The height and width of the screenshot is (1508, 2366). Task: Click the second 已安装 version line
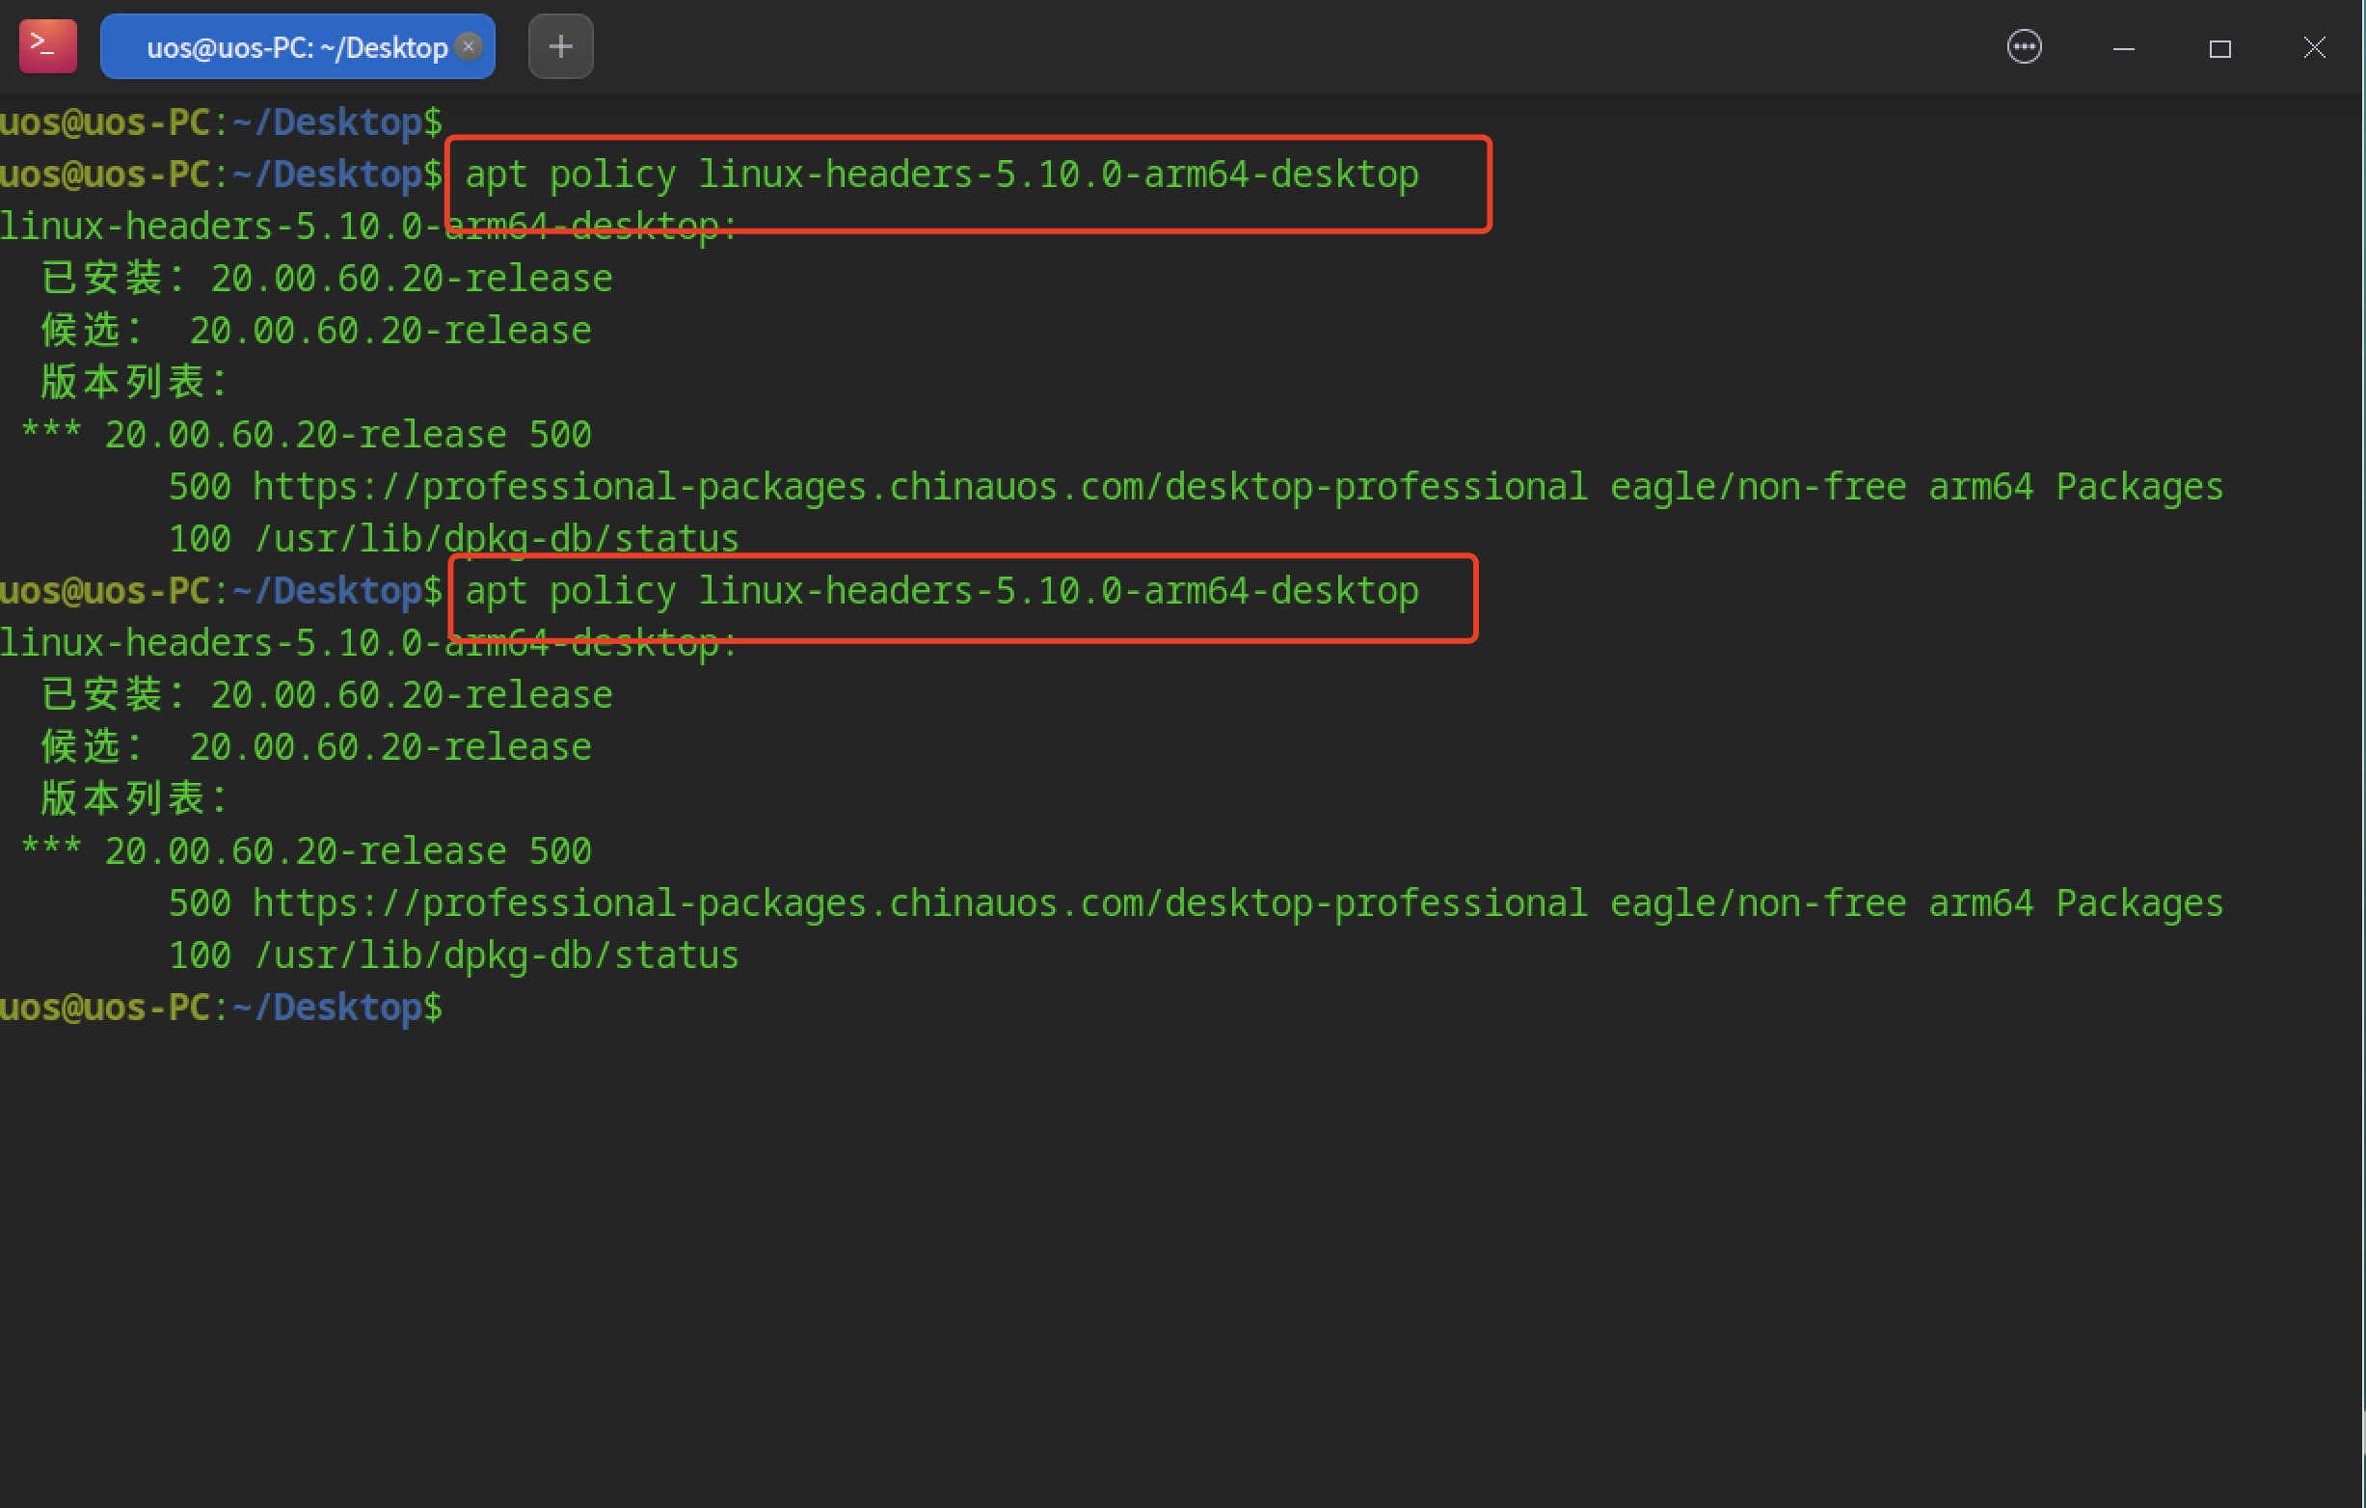pos(326,695)
